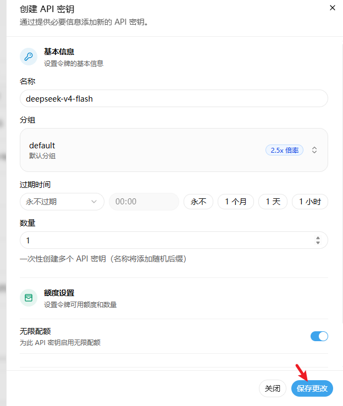Click the 基本信息 section heading
Image resolution: width=343 pixels, height=406 pixels.
(x=59, y=52)
